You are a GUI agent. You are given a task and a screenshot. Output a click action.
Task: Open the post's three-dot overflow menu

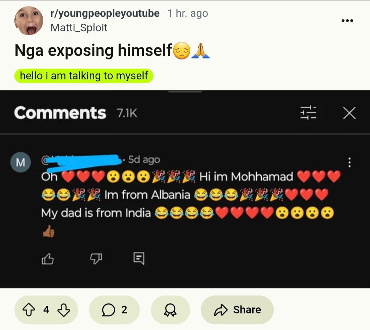(x=347, y=21)
